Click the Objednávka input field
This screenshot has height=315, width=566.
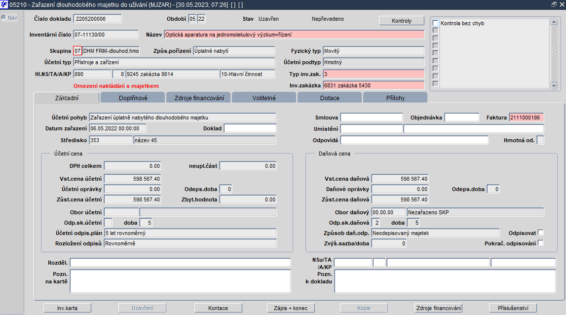click(462, 118)
